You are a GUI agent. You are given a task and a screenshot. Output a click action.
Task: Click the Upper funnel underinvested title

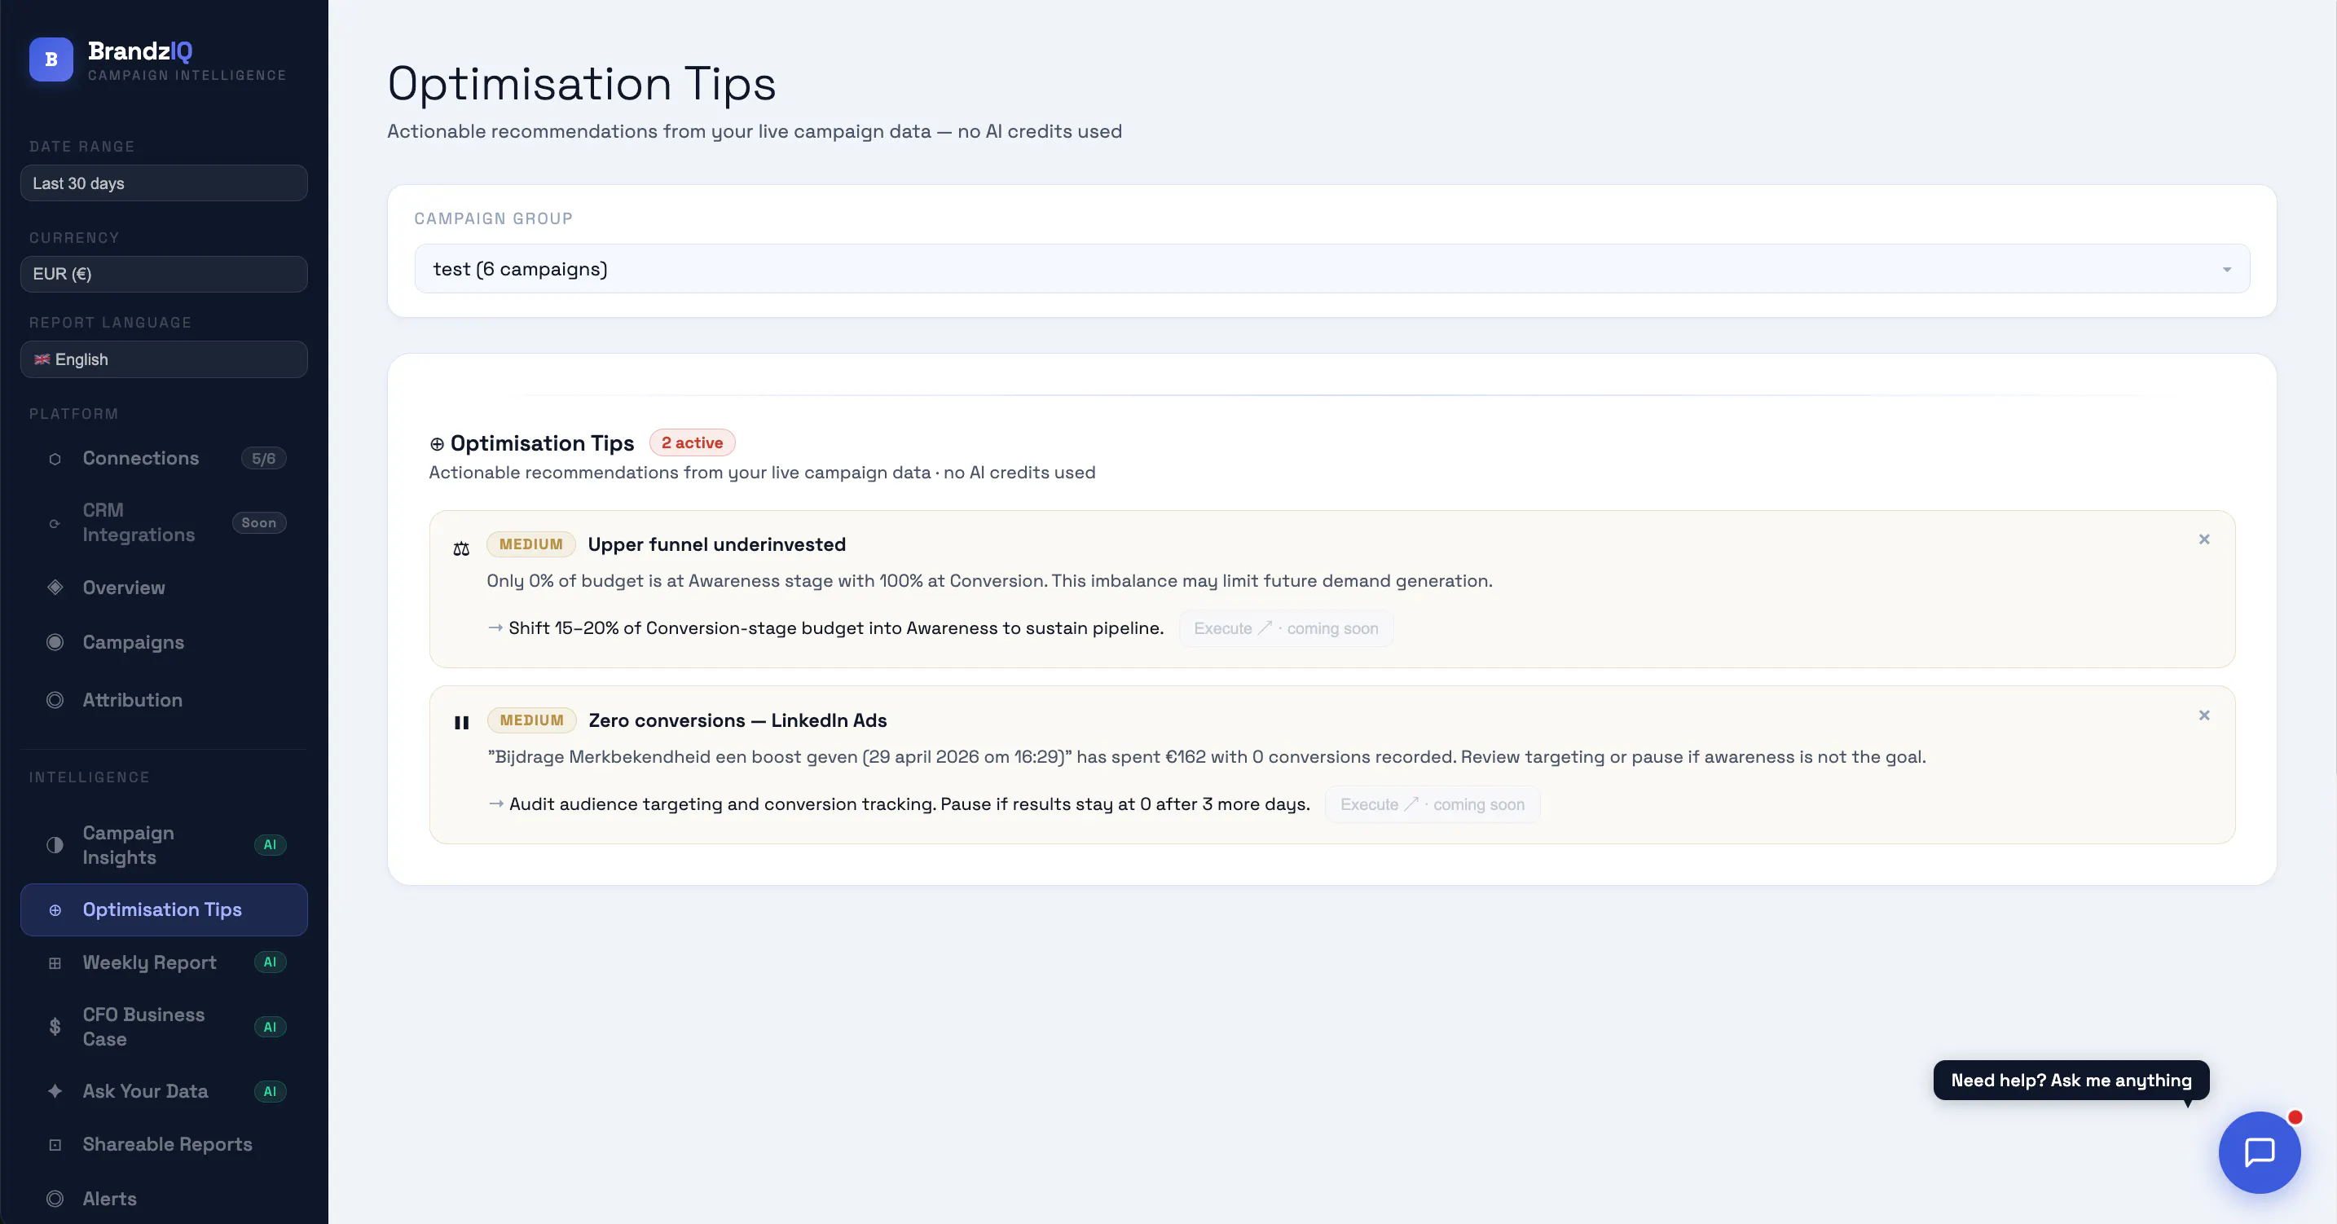pyautogui.click(x=717, y=544)
